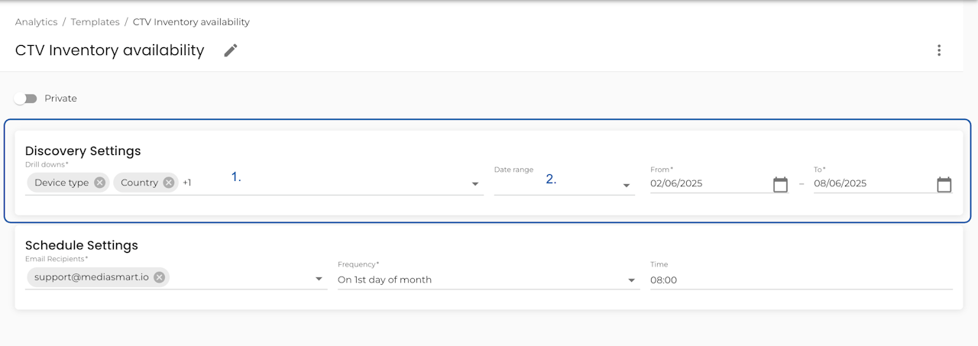Expand the Date range dropdown
The image size is (978, 346).
(627, 185)
